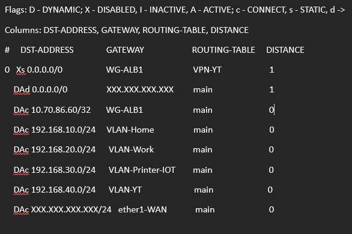Click the VLAN-Printer-IOT gateway text
This screenshot has width=352, height=234.
click(x=142, y=170)
